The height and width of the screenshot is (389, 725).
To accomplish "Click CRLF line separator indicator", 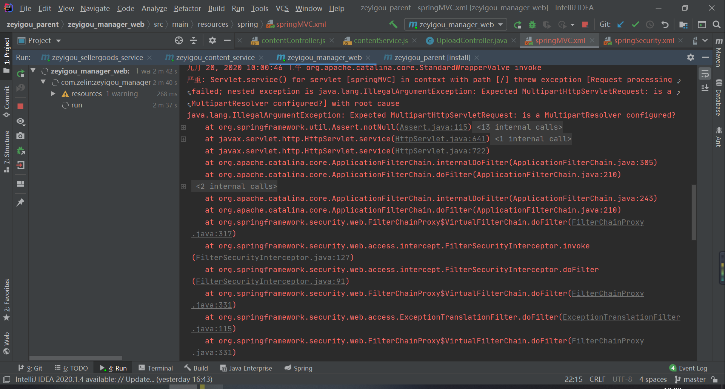I will click(x=597, y=379).
